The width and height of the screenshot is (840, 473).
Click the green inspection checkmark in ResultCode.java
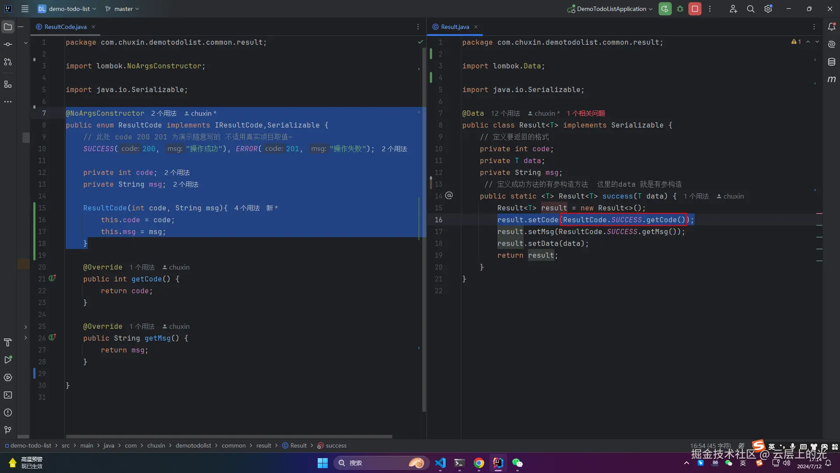click(x=420, y=42)
